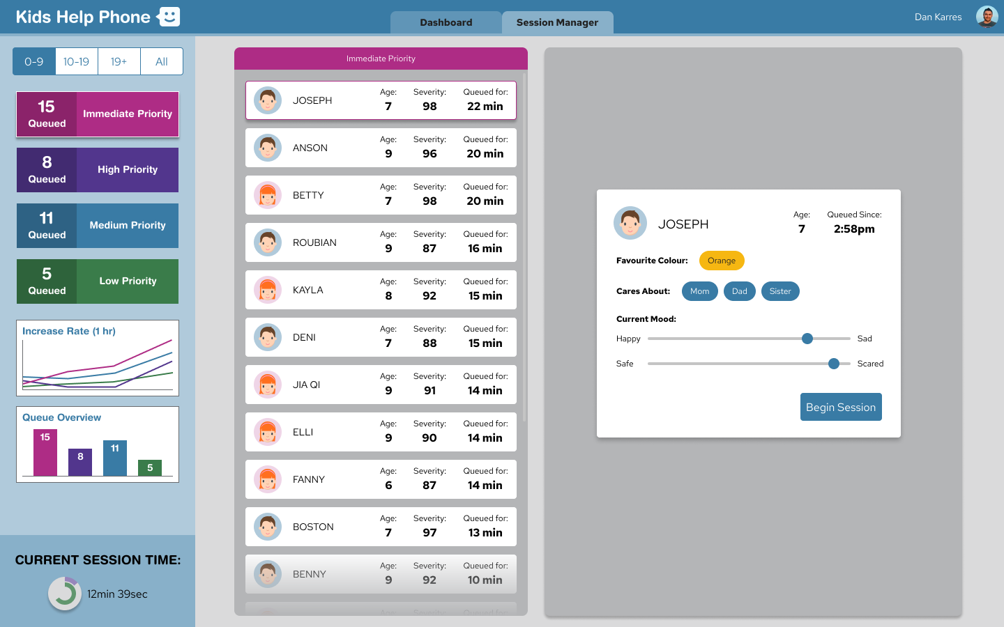Open Dan Karres profile avatar
The height and width of the screenshot is (627, 1004).
point(987,17)
